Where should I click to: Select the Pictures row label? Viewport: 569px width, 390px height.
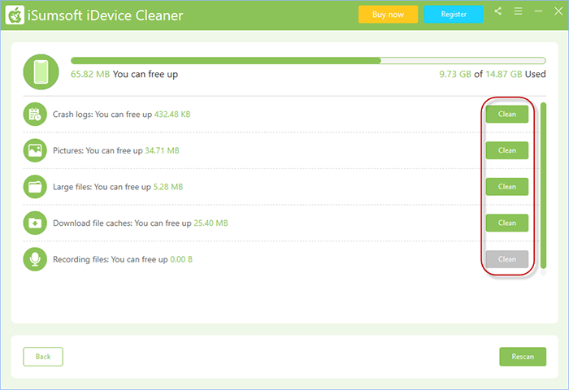click(x=116, y=150)
